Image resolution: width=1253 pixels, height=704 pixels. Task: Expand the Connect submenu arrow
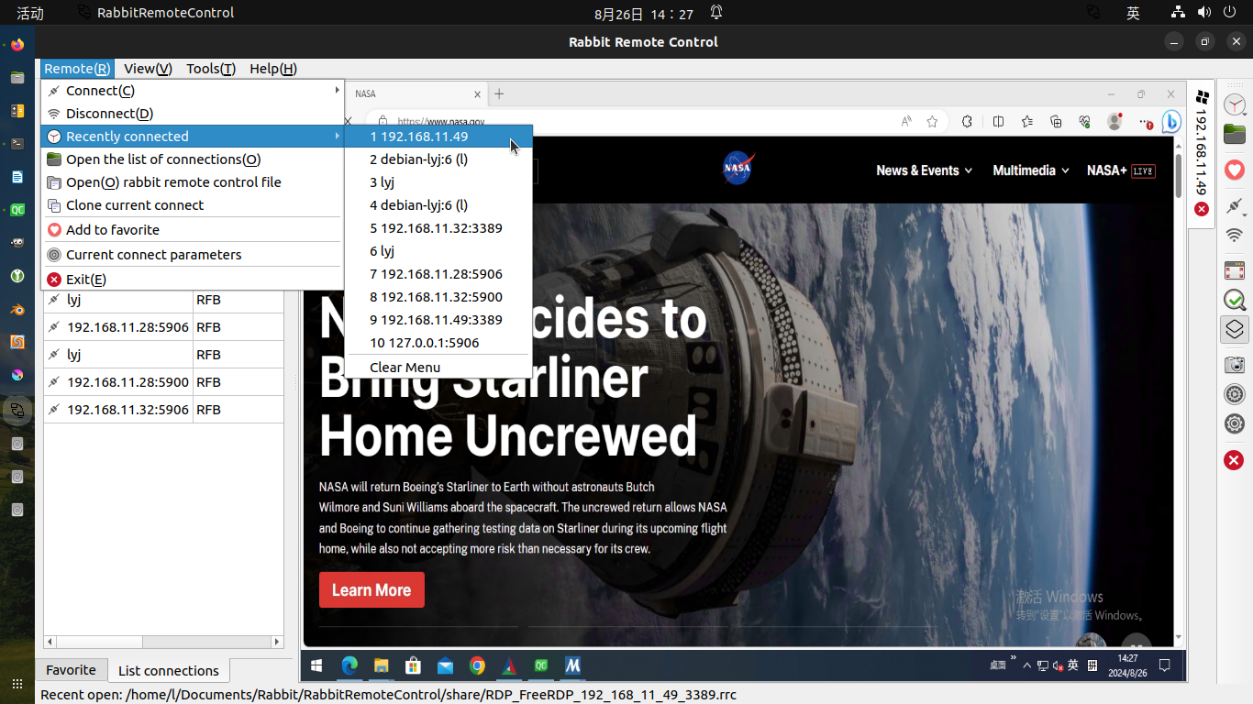[337, 91]
